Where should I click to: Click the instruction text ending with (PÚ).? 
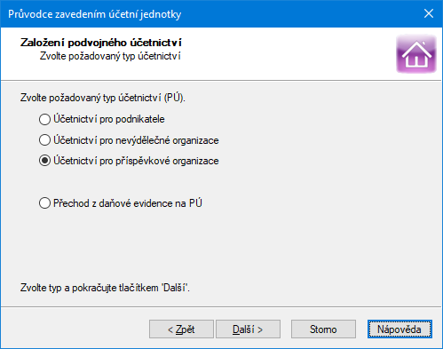click(x=103, y=98)
